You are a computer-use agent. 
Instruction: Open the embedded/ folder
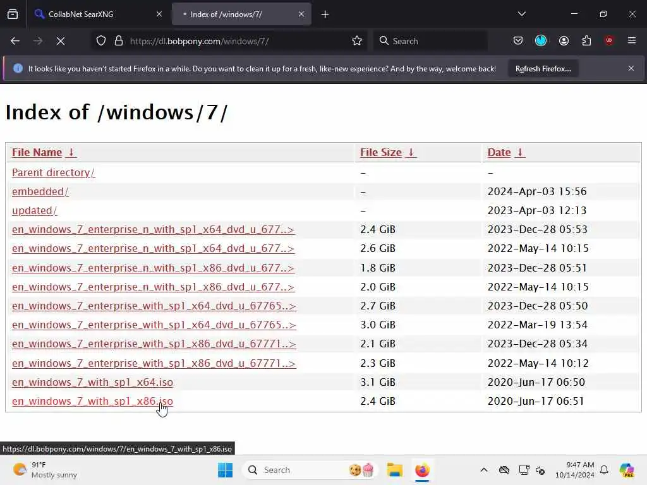pos(40,192)
